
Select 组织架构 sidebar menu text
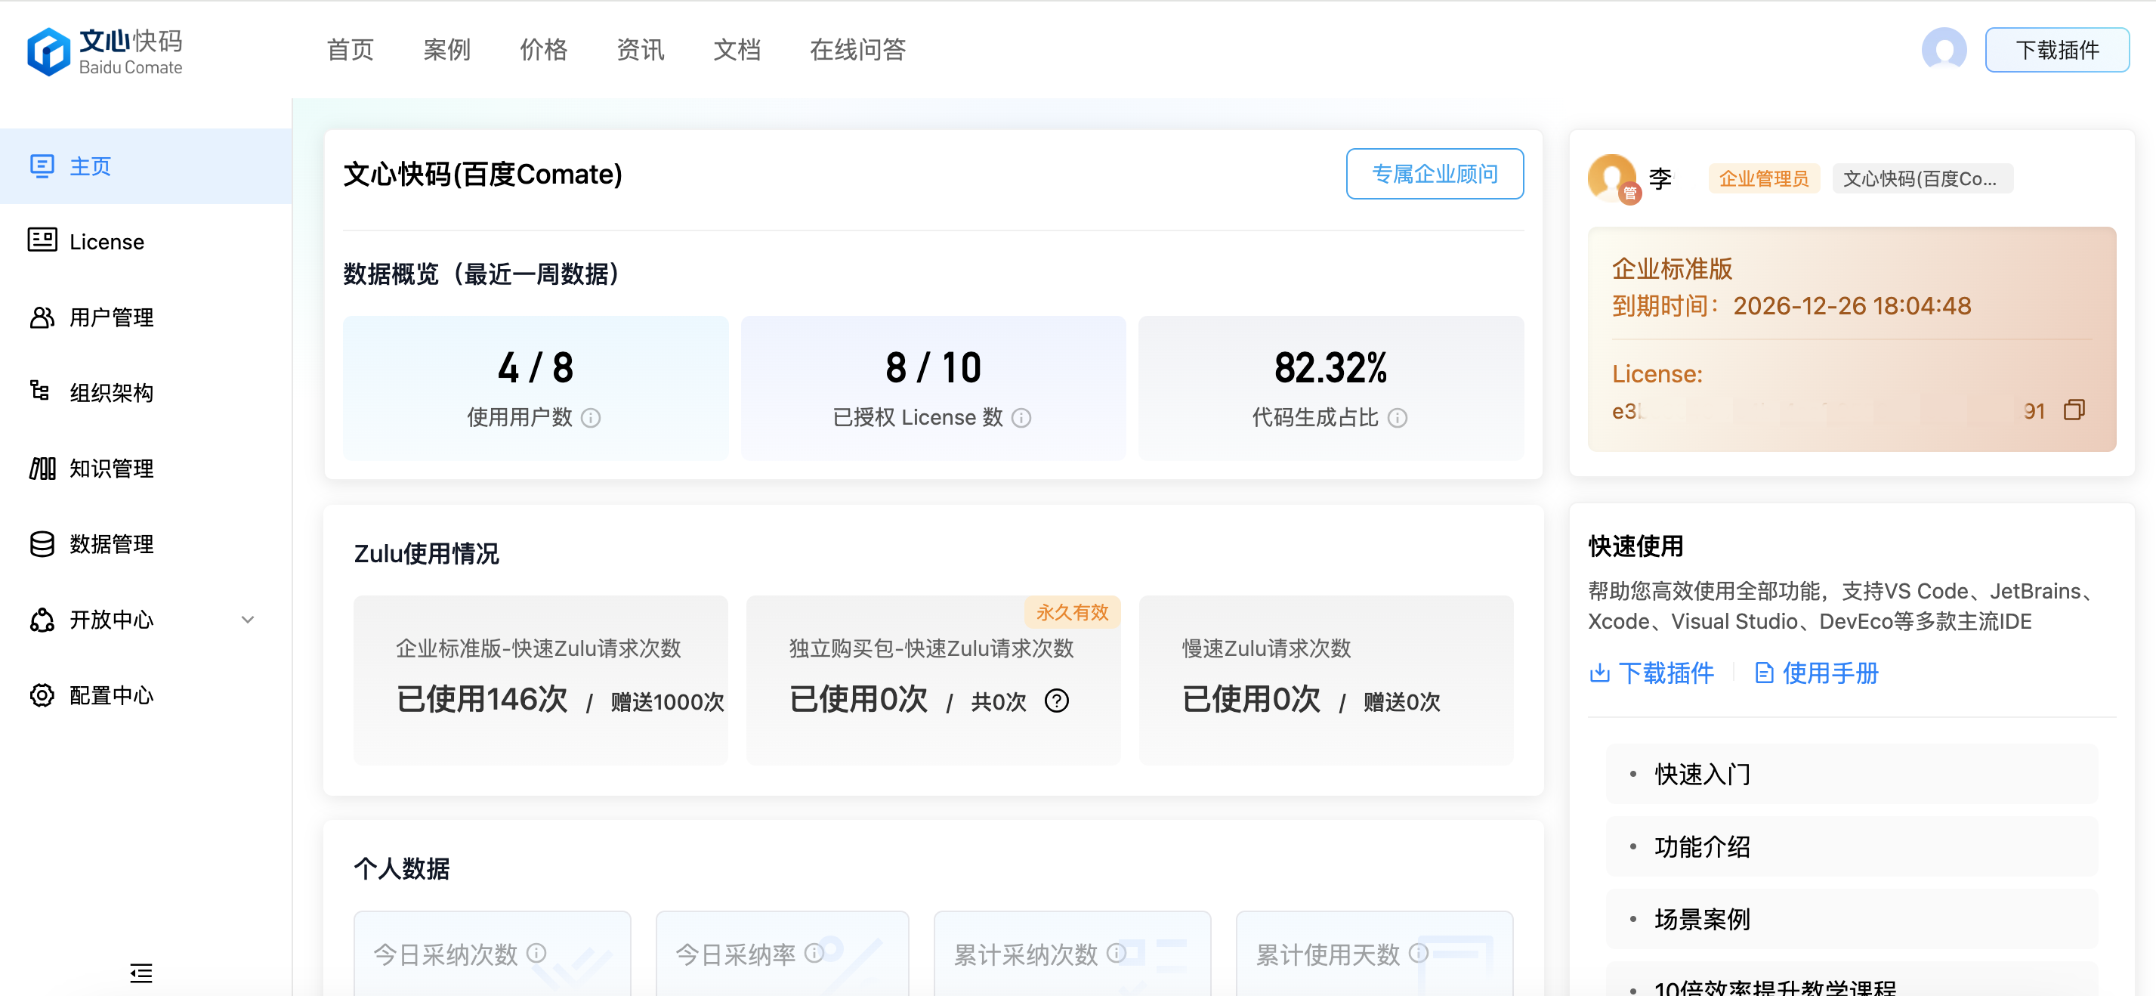coord(111,392)
